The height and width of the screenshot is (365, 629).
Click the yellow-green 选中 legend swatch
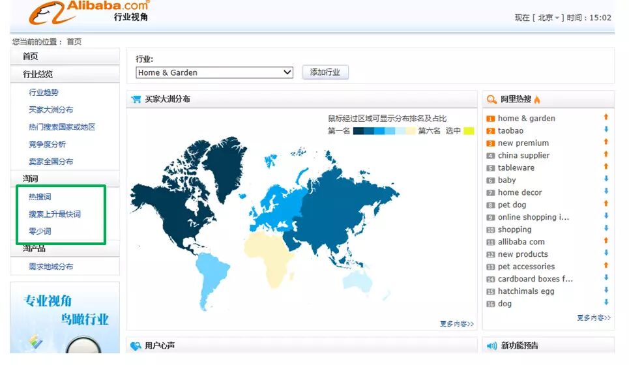(x=469, y=131)
